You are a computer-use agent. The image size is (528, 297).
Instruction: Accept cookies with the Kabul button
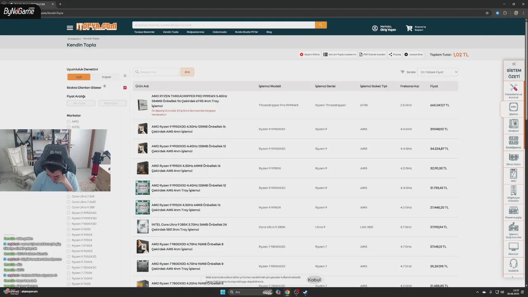point(314,280)
